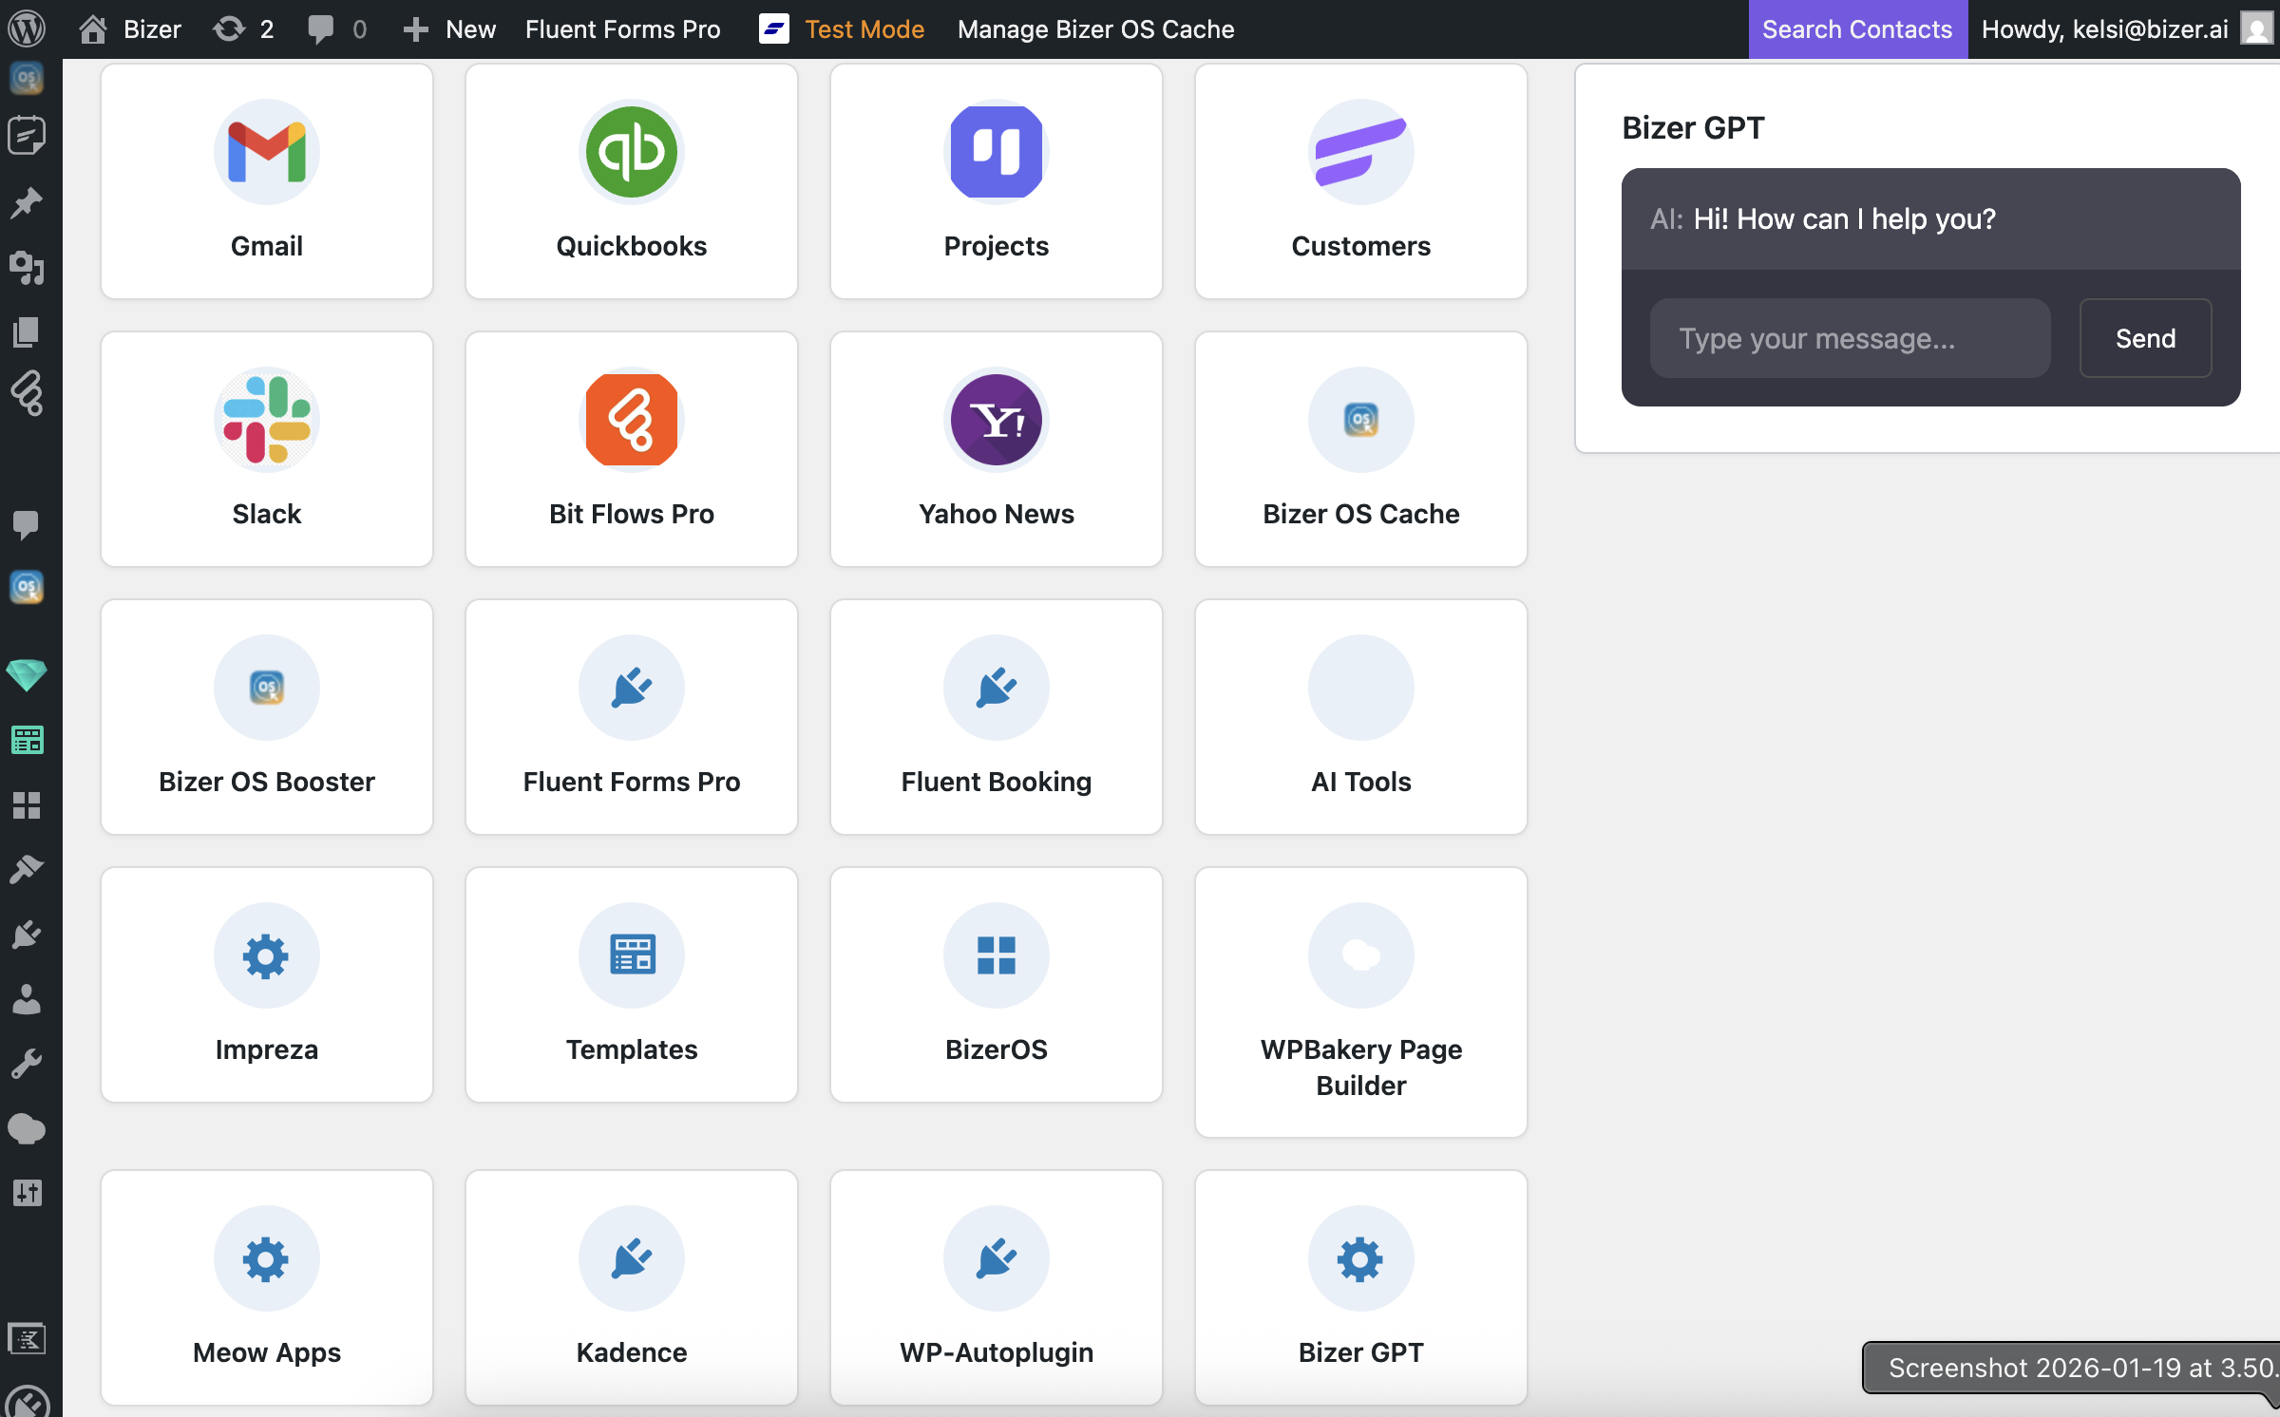
Task: Open the Bizer OS Booster tile
Action: [x=266, y=716]
